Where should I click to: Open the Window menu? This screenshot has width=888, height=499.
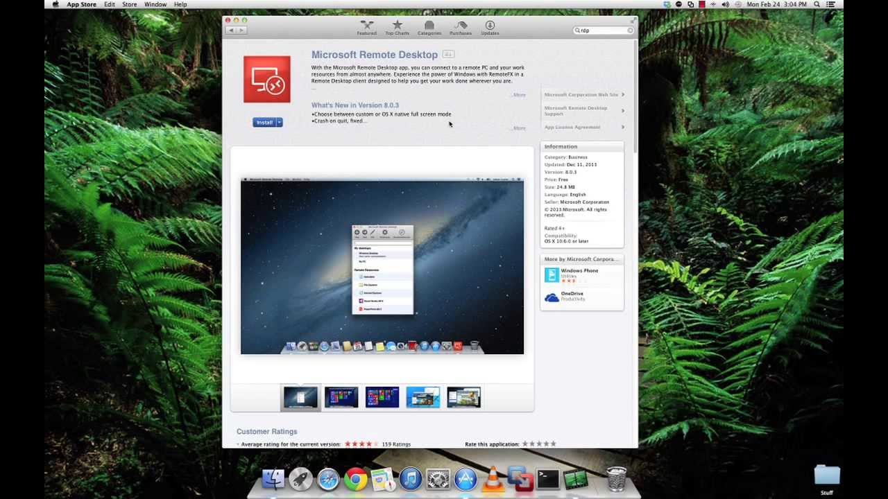point(155,4)
